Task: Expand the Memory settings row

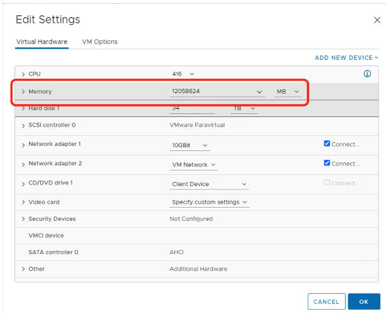Action: pos(23,92)
